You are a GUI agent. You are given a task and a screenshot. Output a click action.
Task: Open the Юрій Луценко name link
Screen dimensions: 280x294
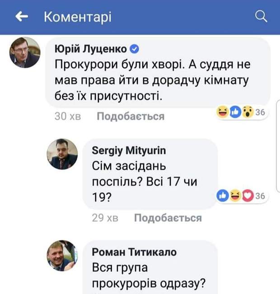click(90, 49)
